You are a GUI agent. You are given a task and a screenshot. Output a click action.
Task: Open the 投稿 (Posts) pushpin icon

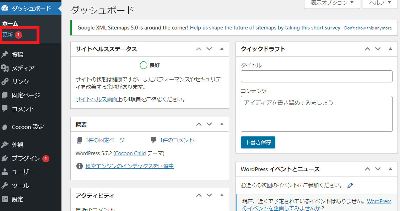click(x=5, y=54)
